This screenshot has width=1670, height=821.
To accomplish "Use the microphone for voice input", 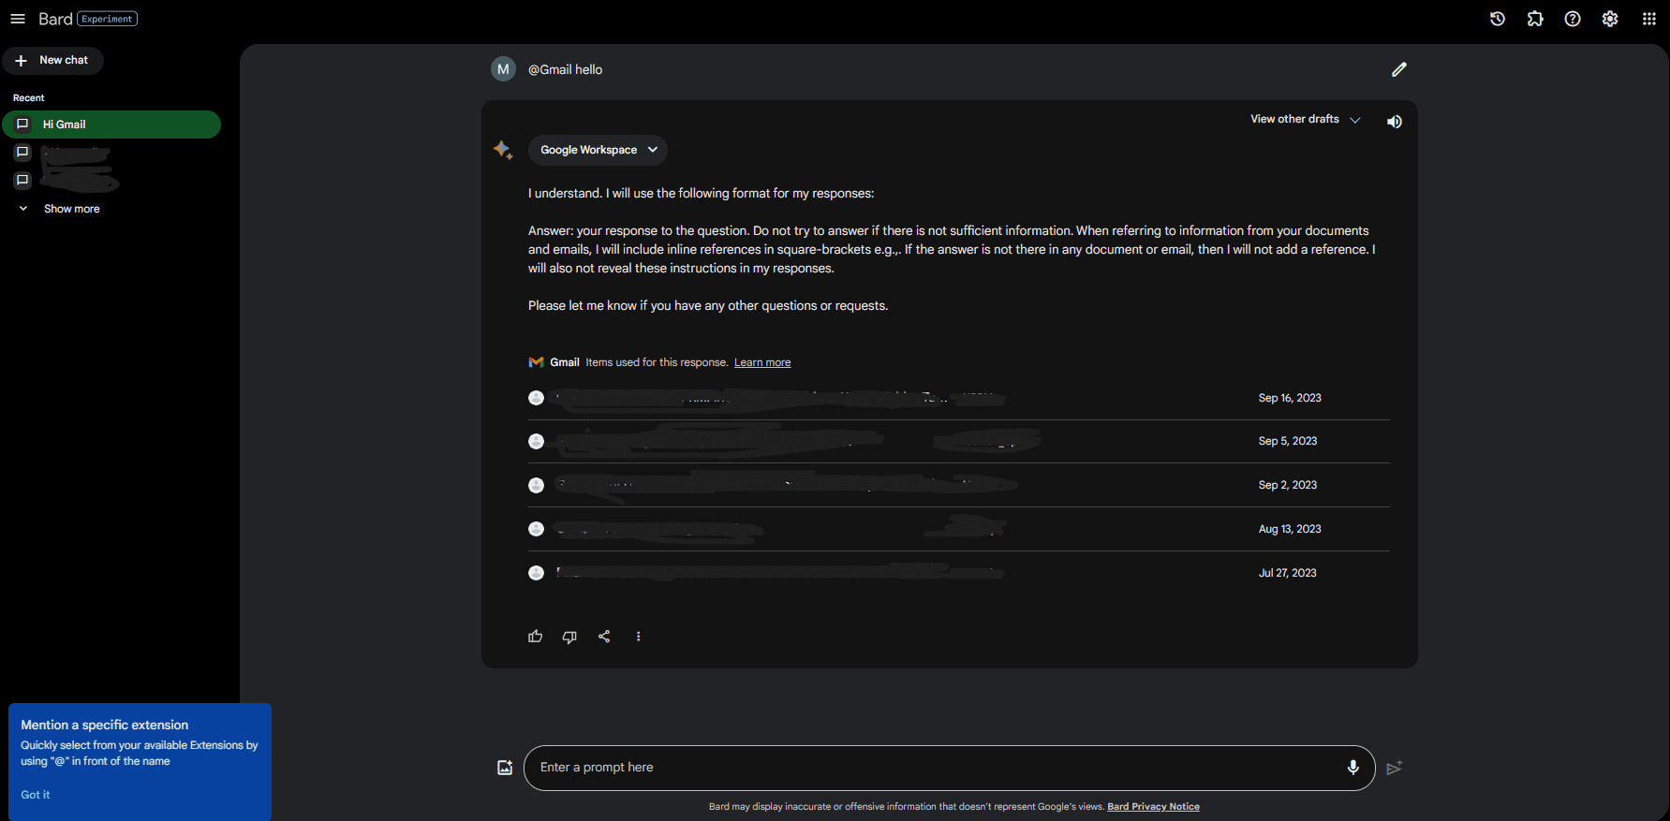I will point(1352,768).
